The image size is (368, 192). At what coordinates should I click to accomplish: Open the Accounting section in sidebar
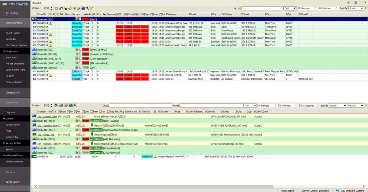click(x=12, y=13)
